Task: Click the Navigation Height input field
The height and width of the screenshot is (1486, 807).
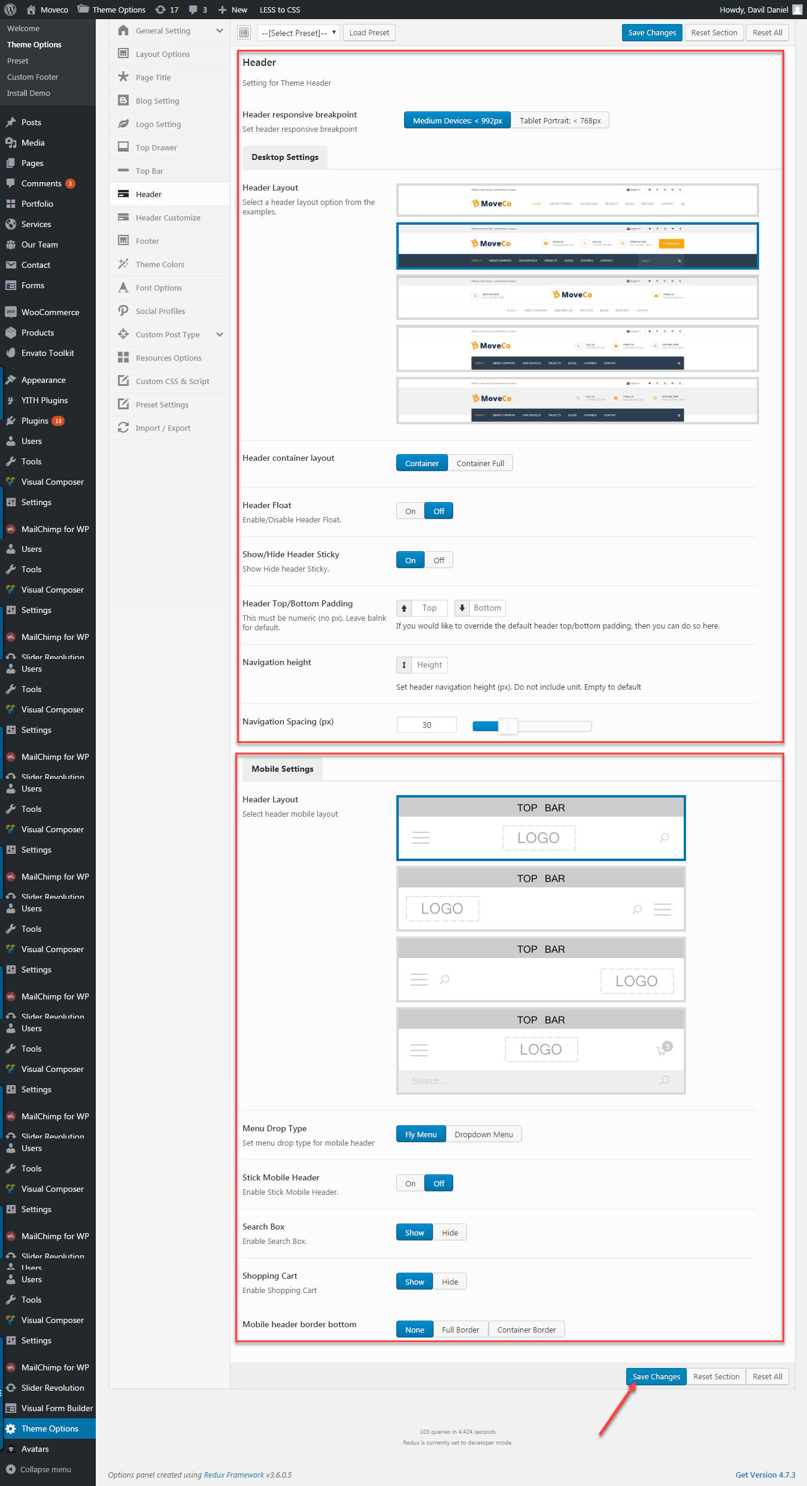Action: 429,665
